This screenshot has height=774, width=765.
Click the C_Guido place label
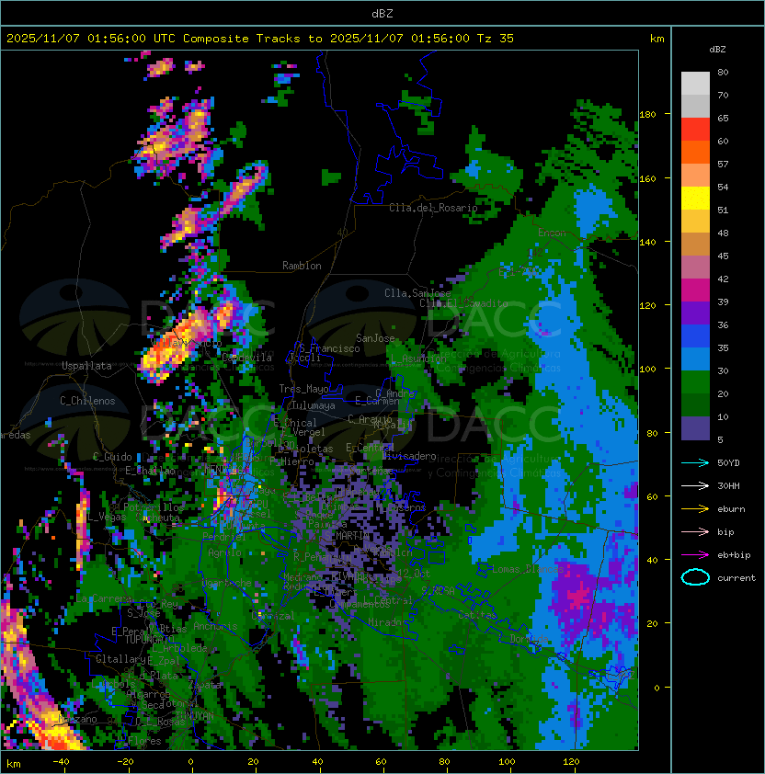[x=112, y=457]
